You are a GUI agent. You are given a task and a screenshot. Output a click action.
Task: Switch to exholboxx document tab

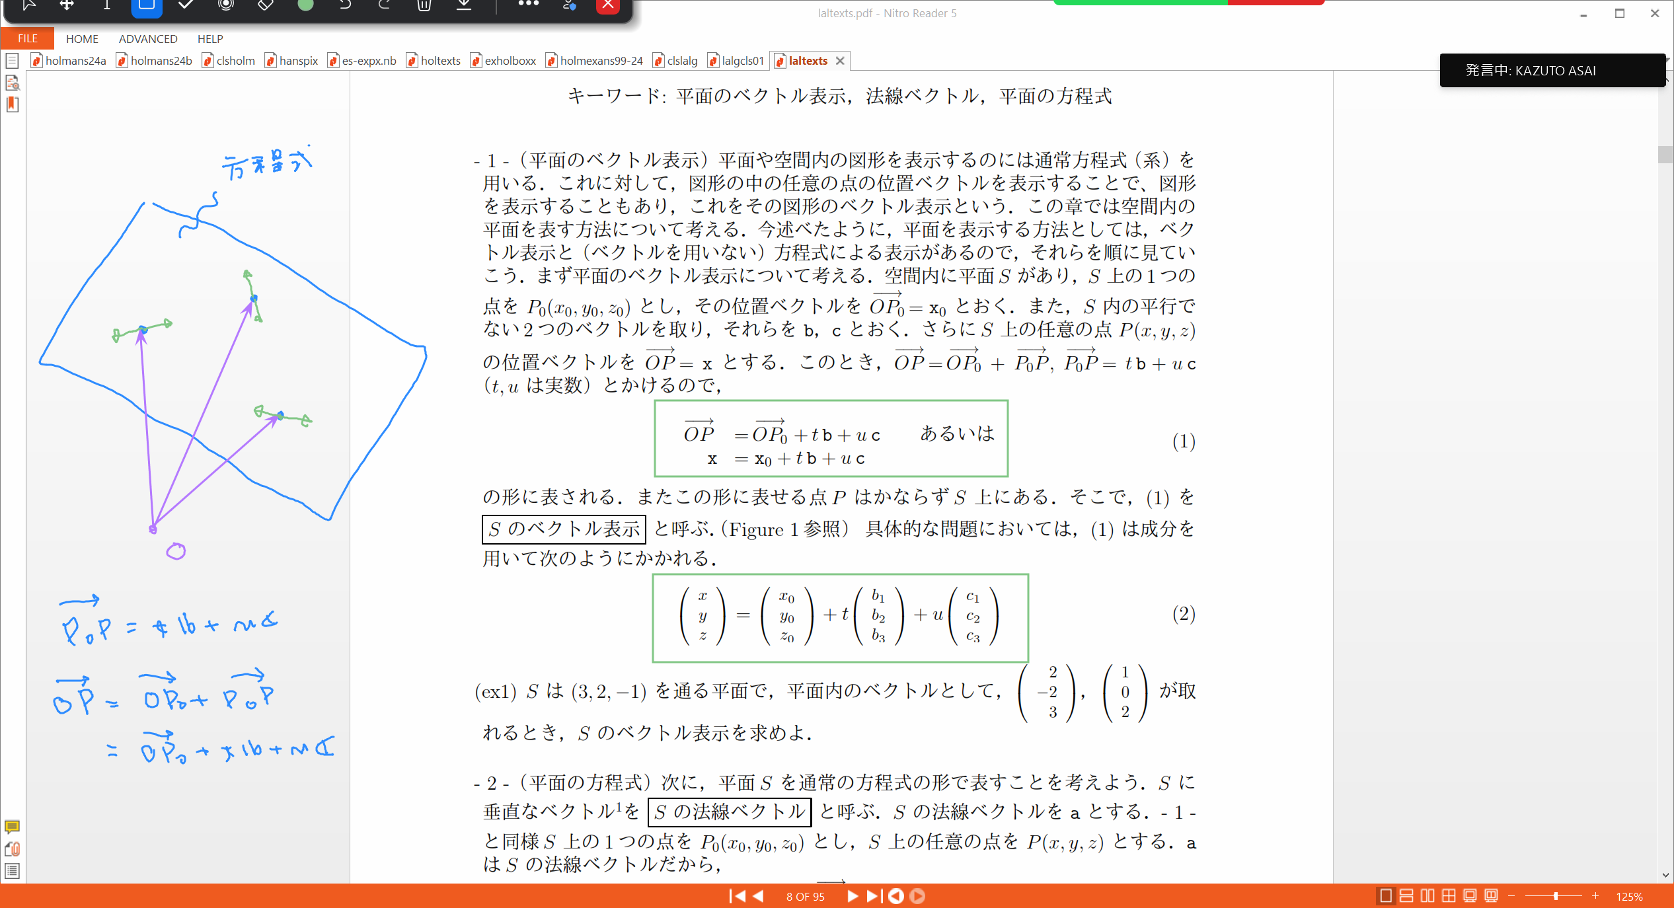(504, 61)
